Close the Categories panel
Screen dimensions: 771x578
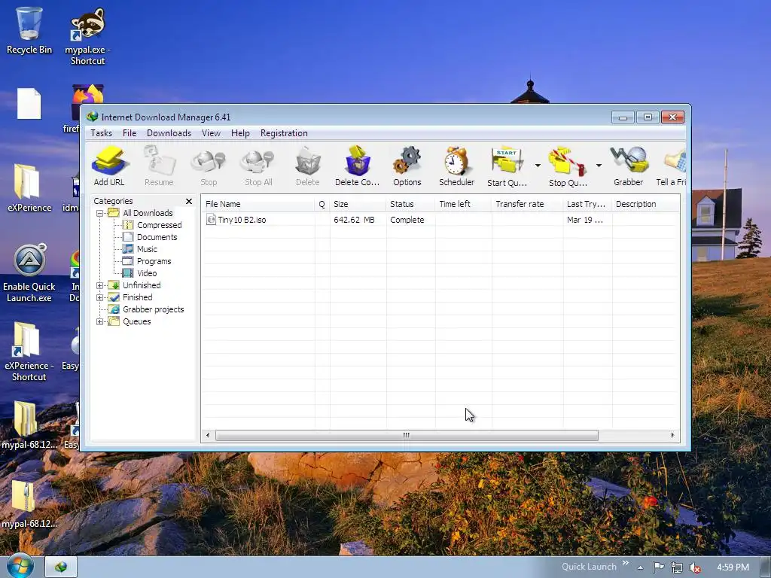tap(189, 201)
